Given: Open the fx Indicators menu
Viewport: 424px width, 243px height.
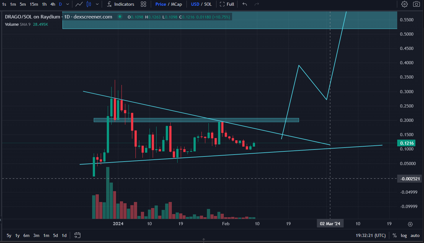Looking at the screenshot, I should [120, 4].
